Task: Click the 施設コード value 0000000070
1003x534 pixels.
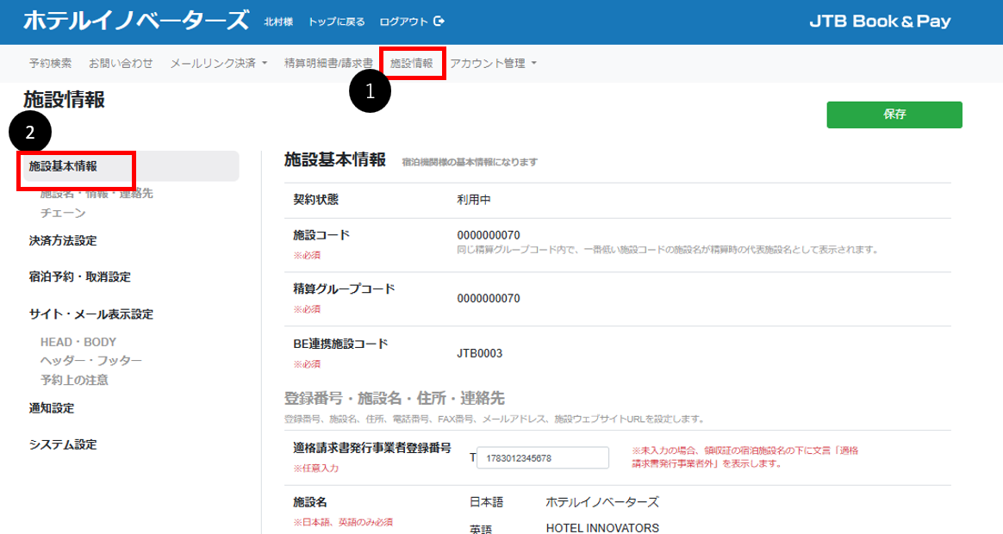Action: point(489,235)
